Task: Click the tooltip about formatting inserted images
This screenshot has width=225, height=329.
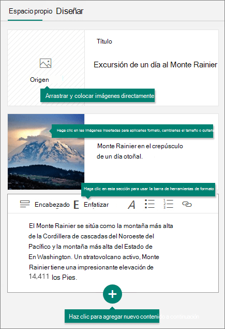Action: (x=132, y=131)
